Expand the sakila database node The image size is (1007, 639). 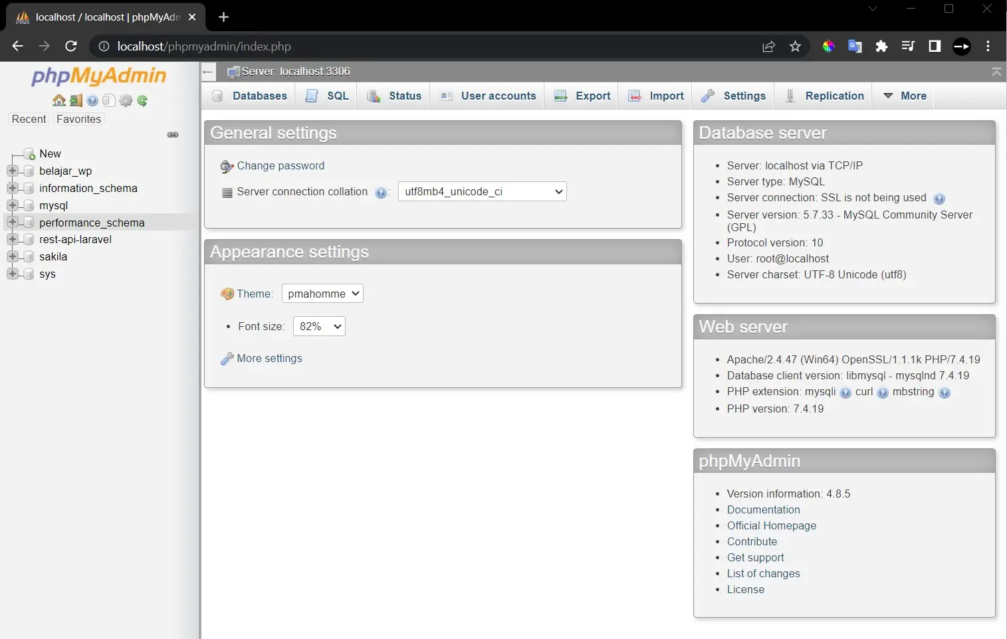point(12,256)
